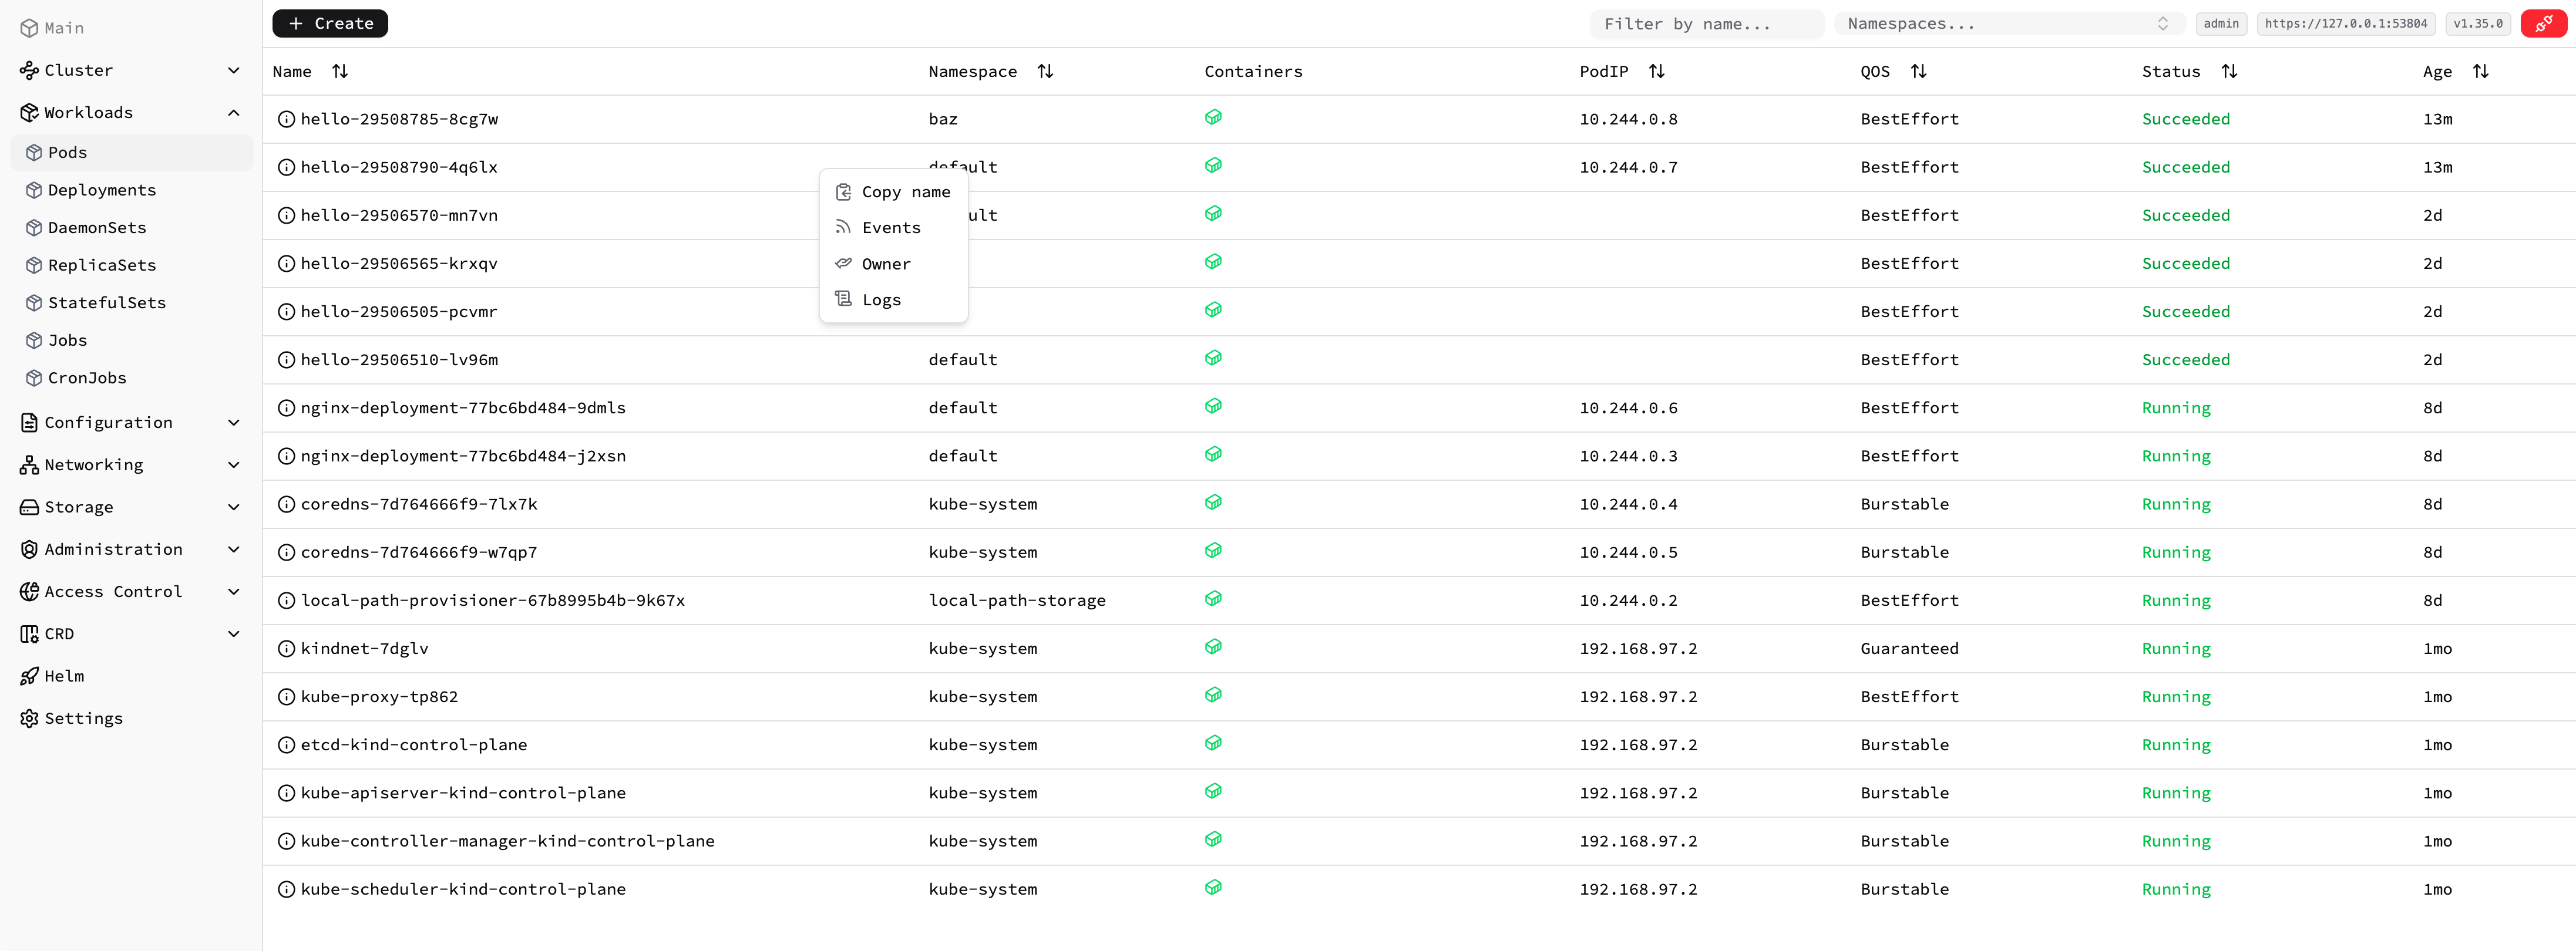Image resolution: width=2576 pixels, height=951 pixels.
Task: Go to StatefulSets in Workloads
Action: [132, 302]
